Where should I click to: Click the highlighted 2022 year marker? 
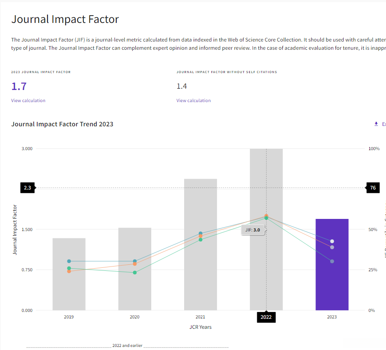tap(266, 317)
